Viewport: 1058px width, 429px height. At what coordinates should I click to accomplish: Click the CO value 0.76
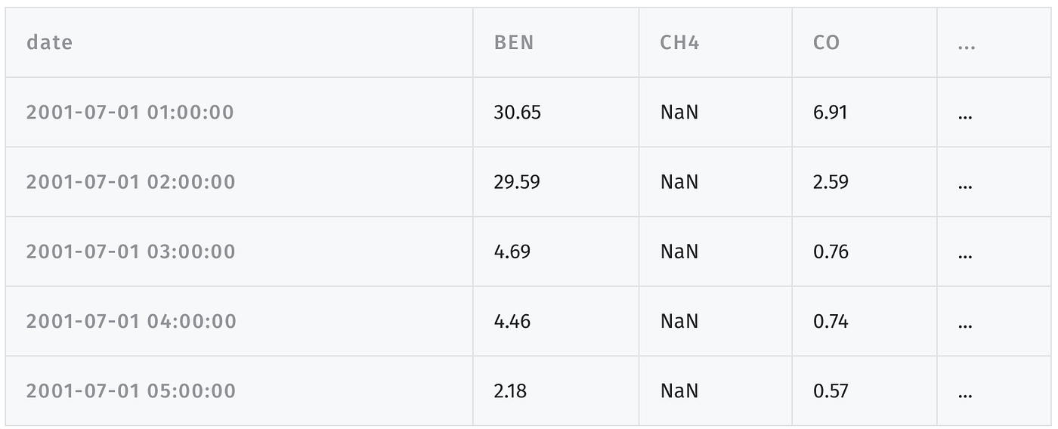(831, 252)
